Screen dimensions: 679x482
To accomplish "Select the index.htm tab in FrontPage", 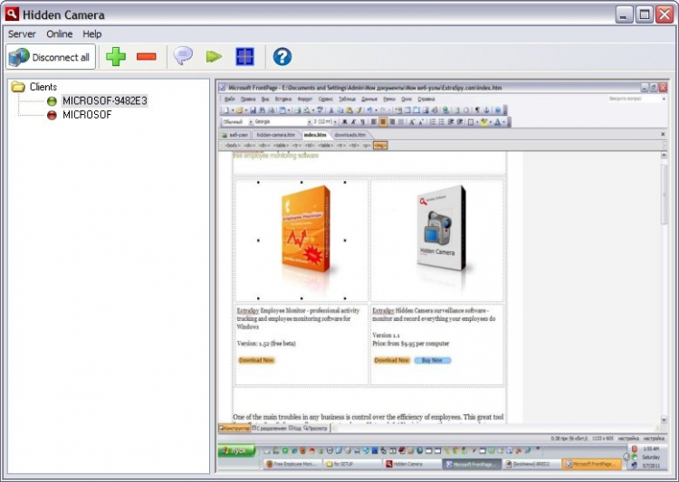I will 315,135.
